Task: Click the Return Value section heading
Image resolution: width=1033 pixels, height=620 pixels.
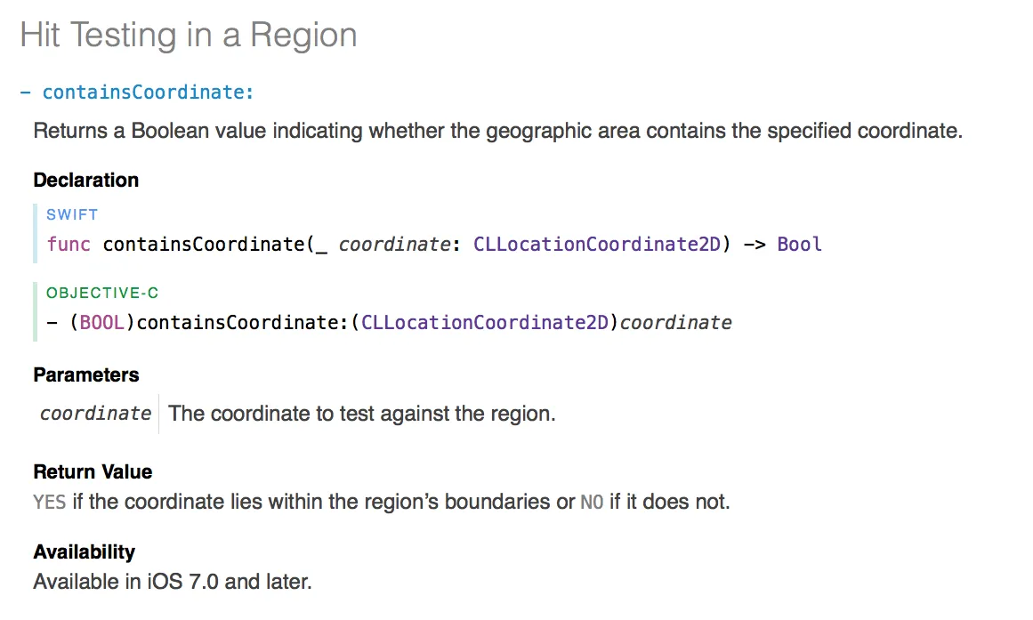Action: point(93,471)
